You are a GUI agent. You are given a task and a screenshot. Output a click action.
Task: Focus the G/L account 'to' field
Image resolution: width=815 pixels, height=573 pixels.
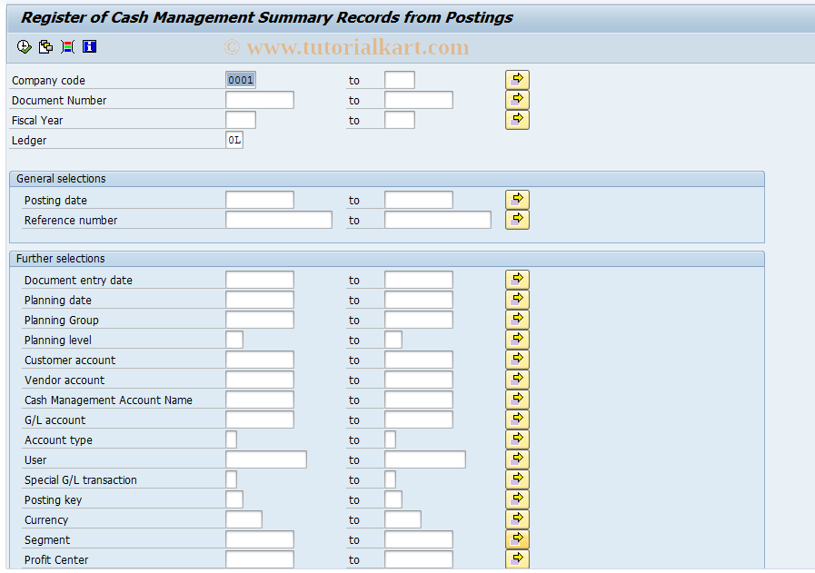click(x=419, y=420)
